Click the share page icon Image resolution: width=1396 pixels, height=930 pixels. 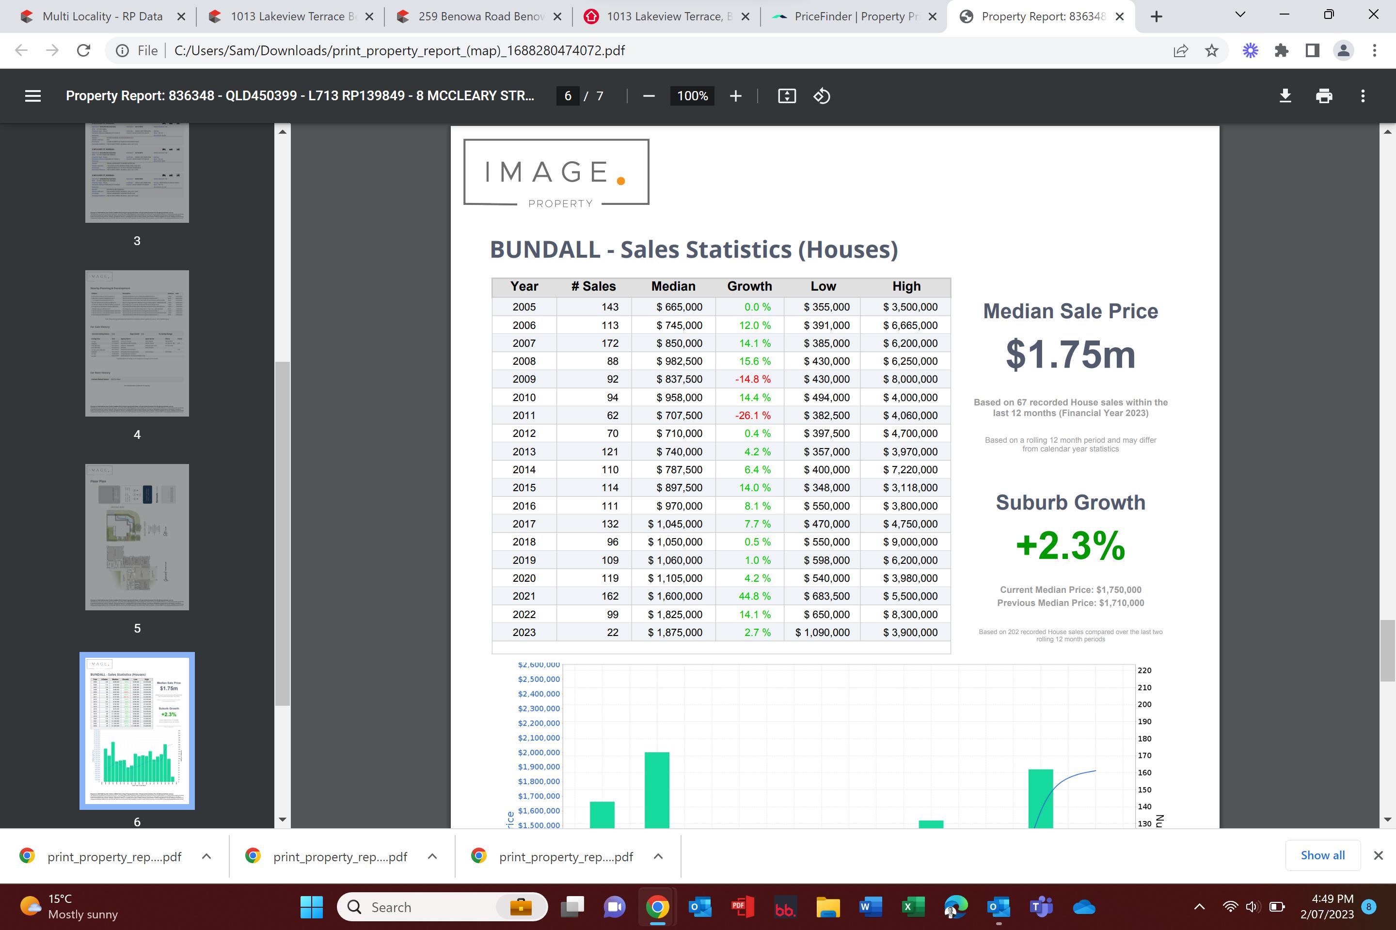(1181, 50)
